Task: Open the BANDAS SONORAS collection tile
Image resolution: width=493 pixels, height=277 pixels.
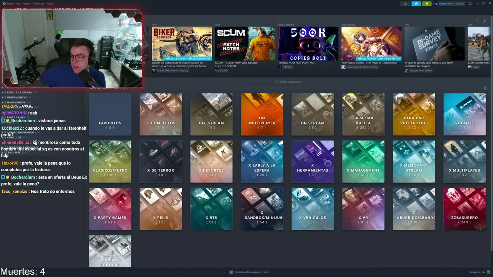Action: click(110, 251)
